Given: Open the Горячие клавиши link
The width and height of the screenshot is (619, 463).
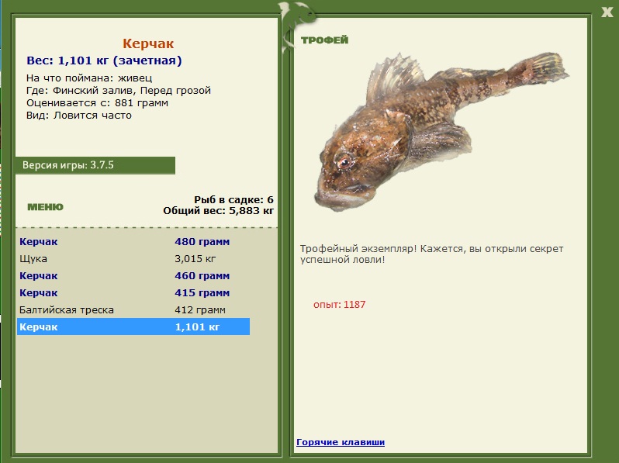Looking at the screenshot, I should pos(341,442).
